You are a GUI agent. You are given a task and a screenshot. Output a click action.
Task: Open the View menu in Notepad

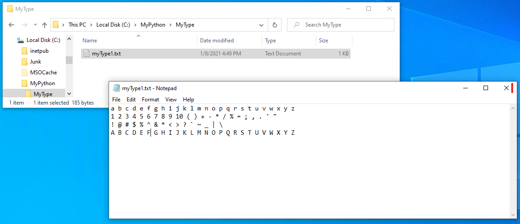171,100
